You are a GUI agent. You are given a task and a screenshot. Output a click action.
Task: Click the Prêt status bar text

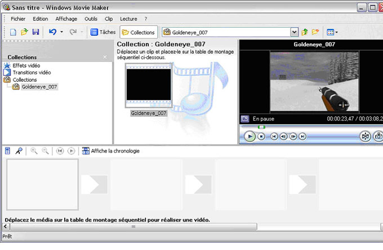(x=7, y=236)
